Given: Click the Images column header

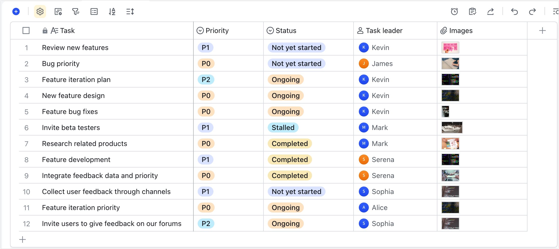Looking at the screenshot, I should [x=461, y=30].
